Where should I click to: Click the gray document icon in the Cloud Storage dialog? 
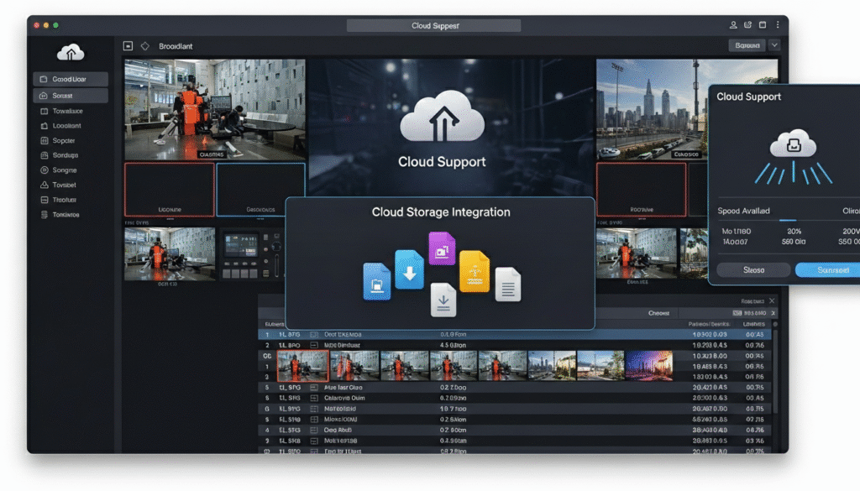coord(507,285)
